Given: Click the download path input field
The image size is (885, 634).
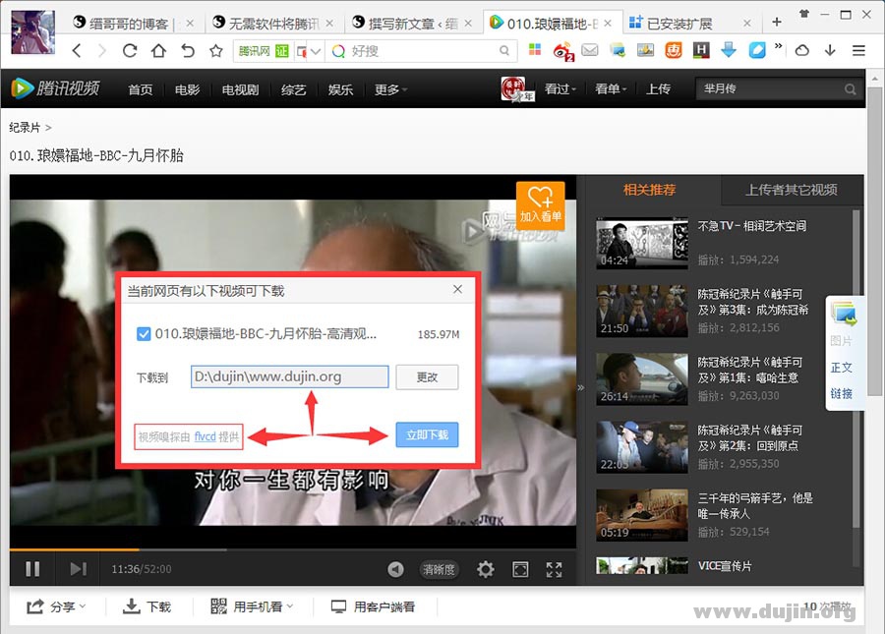Looking at the screenshot, I should pos(289,376).
